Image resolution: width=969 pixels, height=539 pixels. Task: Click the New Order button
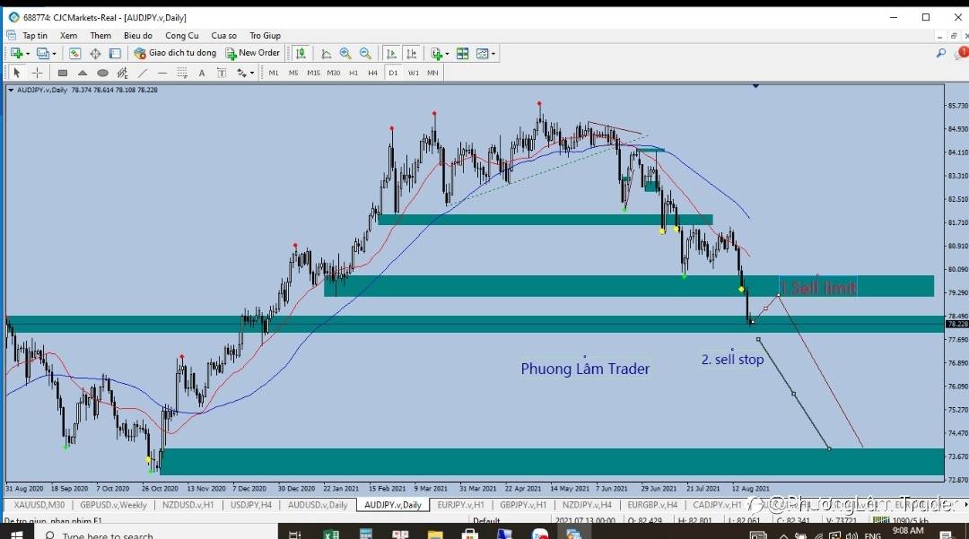point(253,53)
